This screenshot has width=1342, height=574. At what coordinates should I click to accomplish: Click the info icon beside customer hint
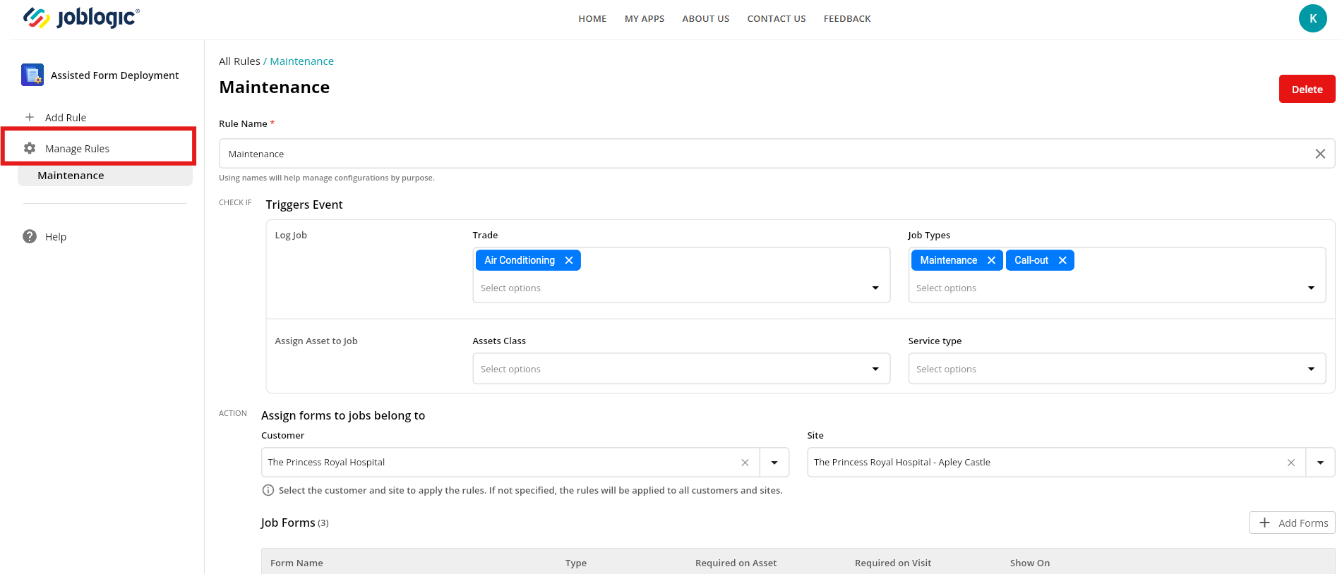tap(268, 490)
